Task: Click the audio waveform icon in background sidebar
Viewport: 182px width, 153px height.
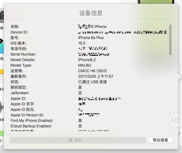Action: 2,107
